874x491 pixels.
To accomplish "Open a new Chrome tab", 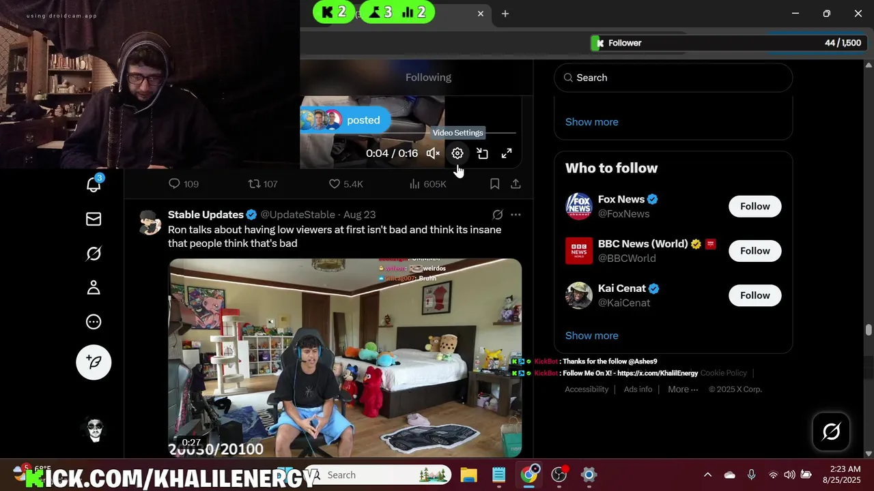I will coord(505,14).
